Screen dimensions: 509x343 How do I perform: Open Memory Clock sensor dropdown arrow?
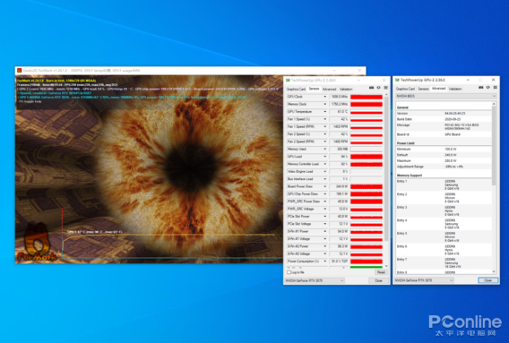325,104
